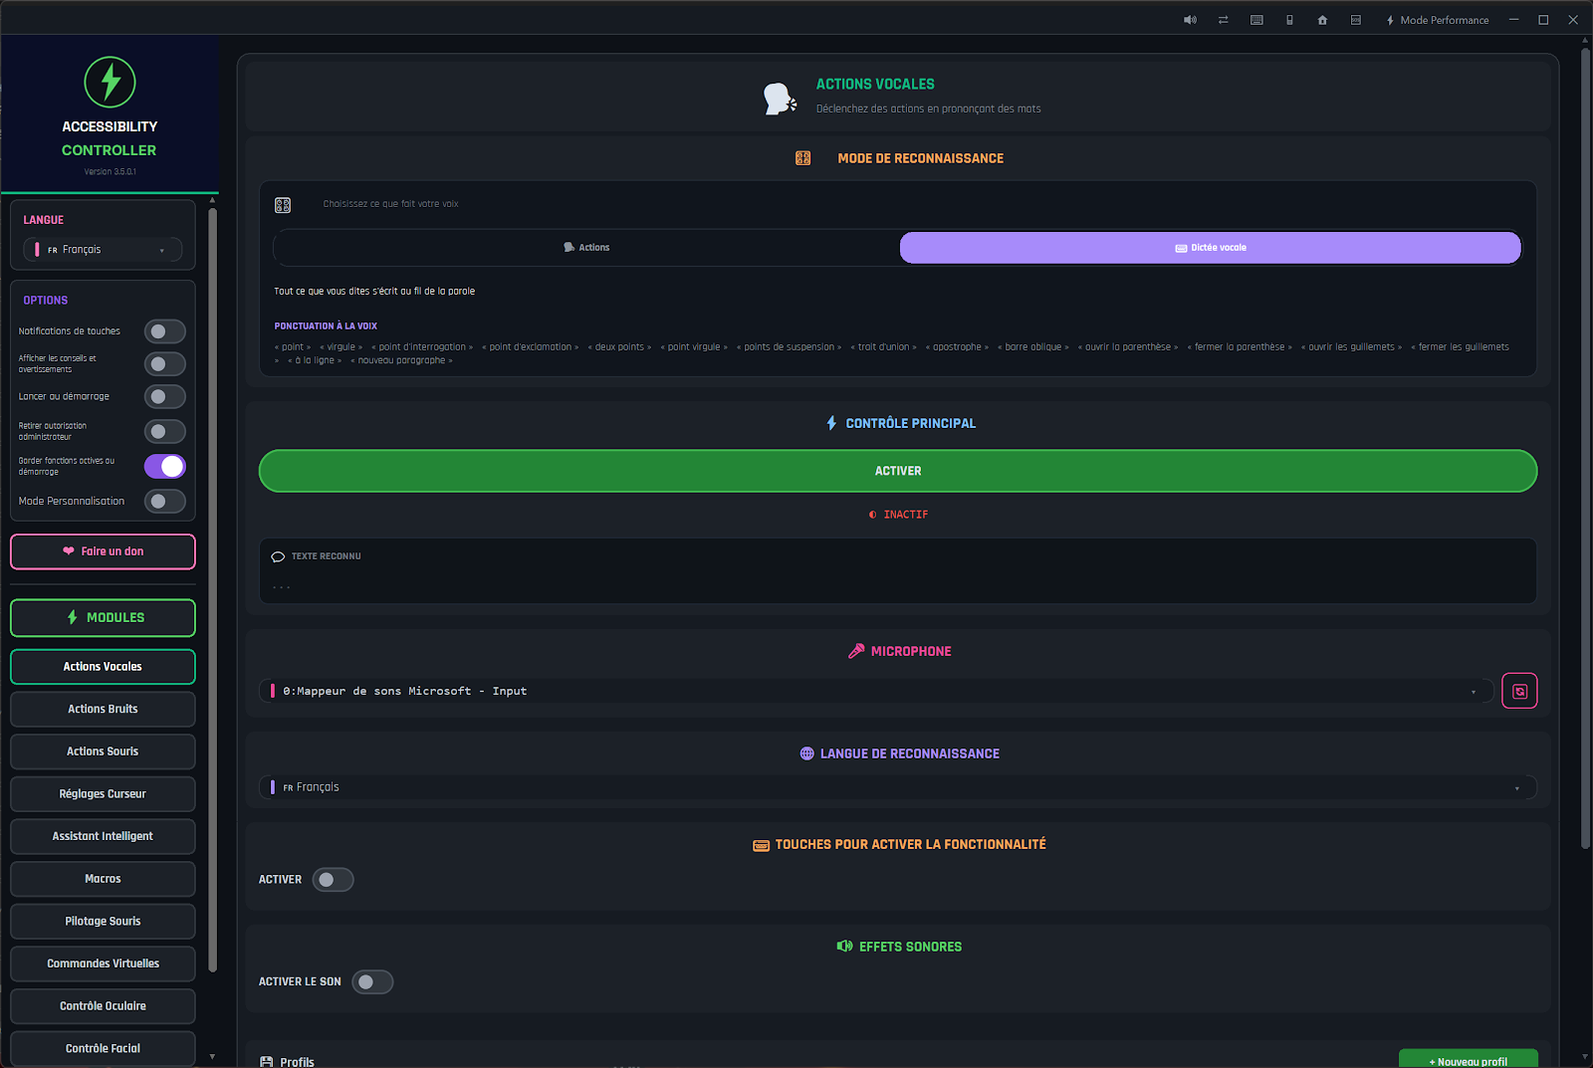
Task: Open the Macros module
Action: 103,879
